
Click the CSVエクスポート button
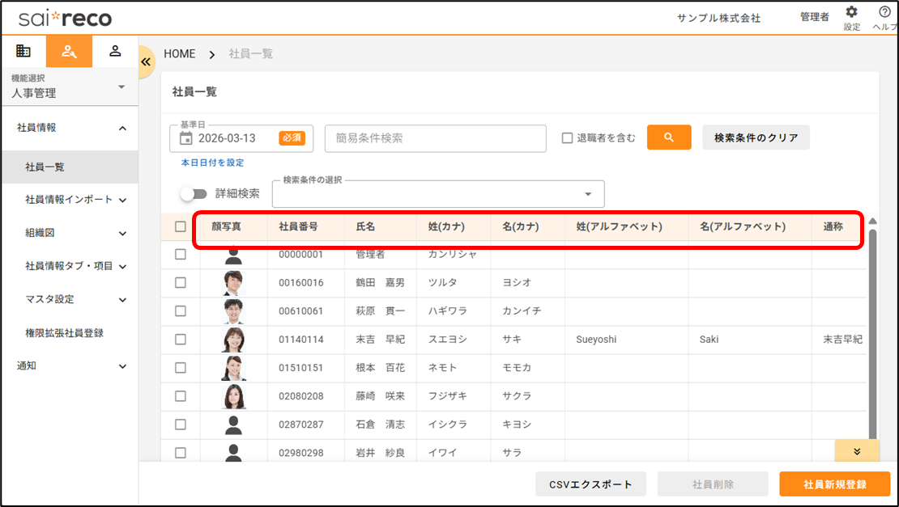(590, 484)
